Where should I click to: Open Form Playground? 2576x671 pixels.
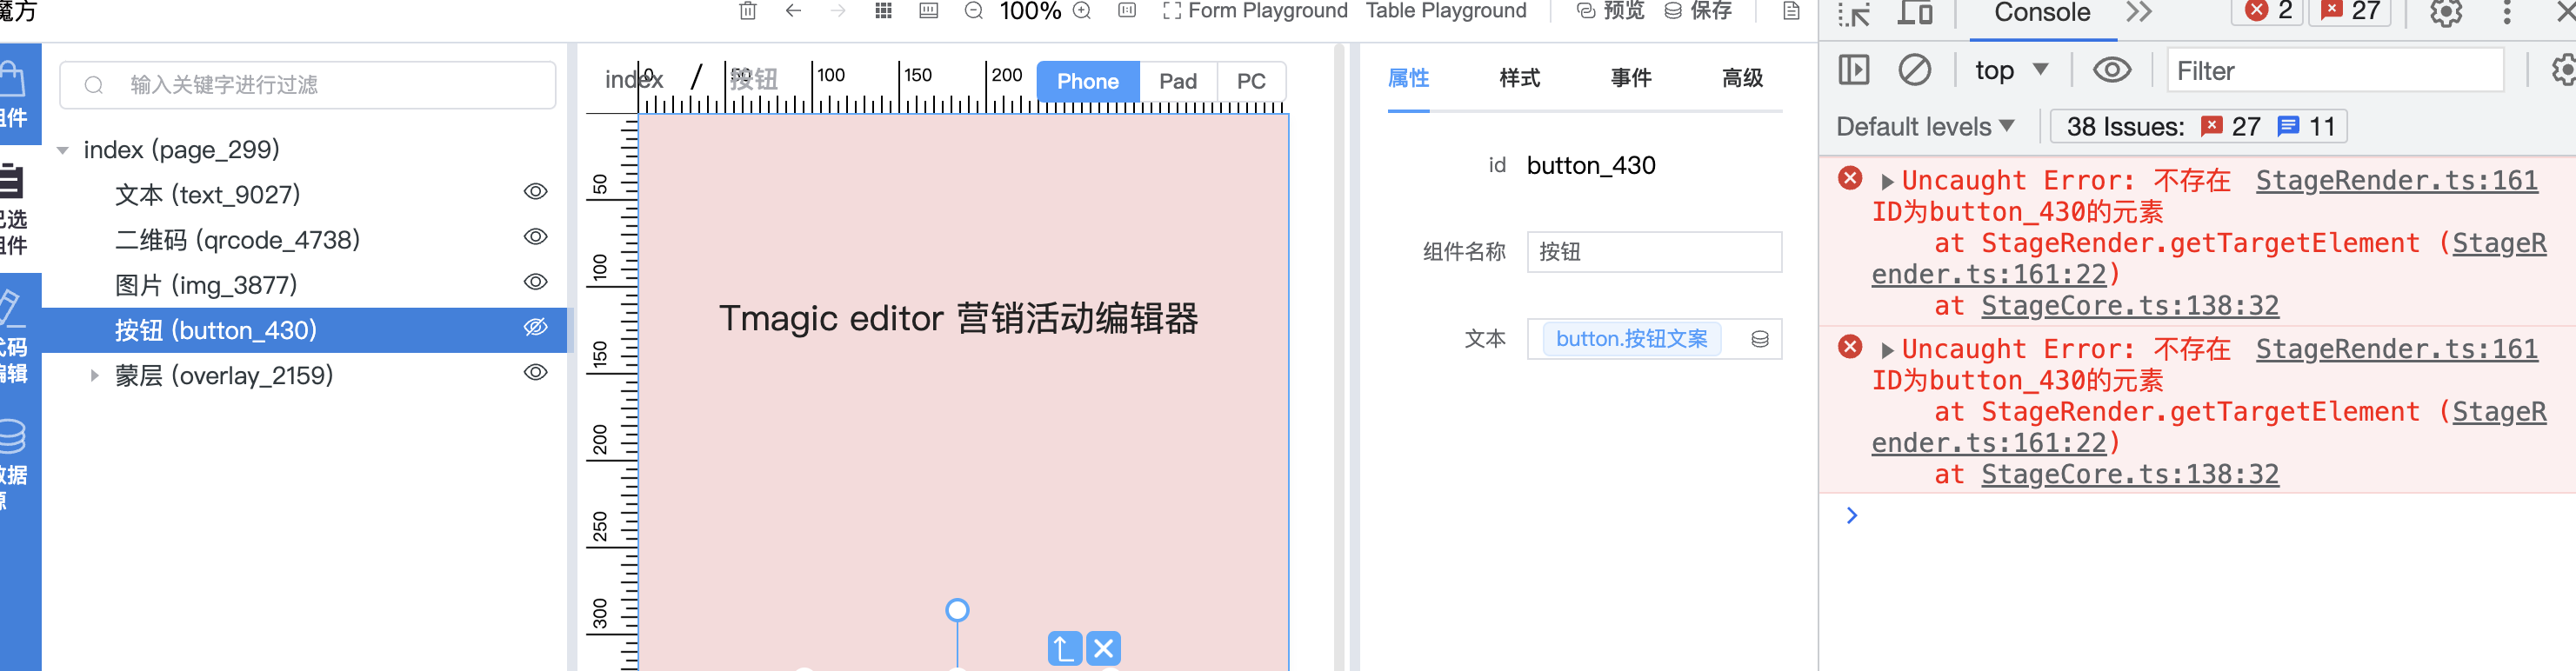[1256, 11]
